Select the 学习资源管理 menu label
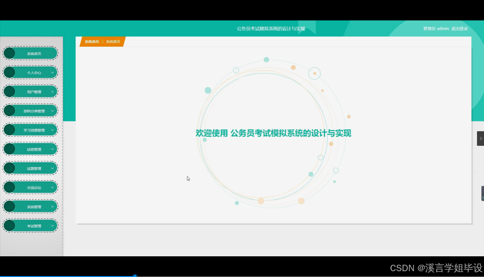Viewport: 484px width, 277px height. pyautogui.click(x=34, y=130)
